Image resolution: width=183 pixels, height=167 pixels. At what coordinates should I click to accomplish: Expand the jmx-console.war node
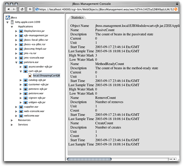pos(16,58)
